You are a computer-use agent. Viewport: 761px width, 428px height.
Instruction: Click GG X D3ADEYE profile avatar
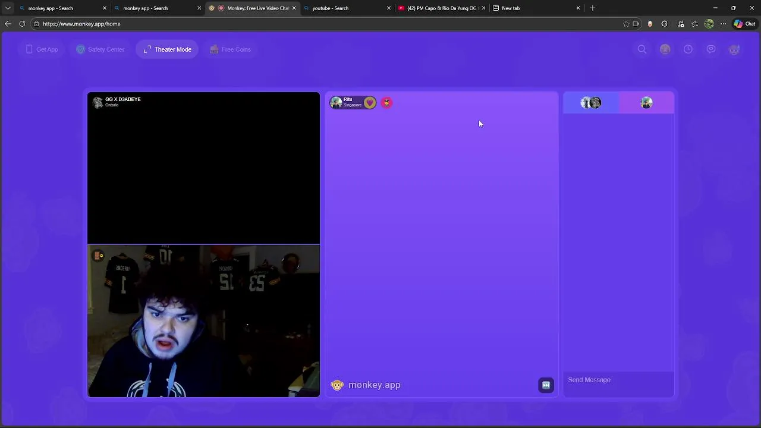(x=98, y=102)
